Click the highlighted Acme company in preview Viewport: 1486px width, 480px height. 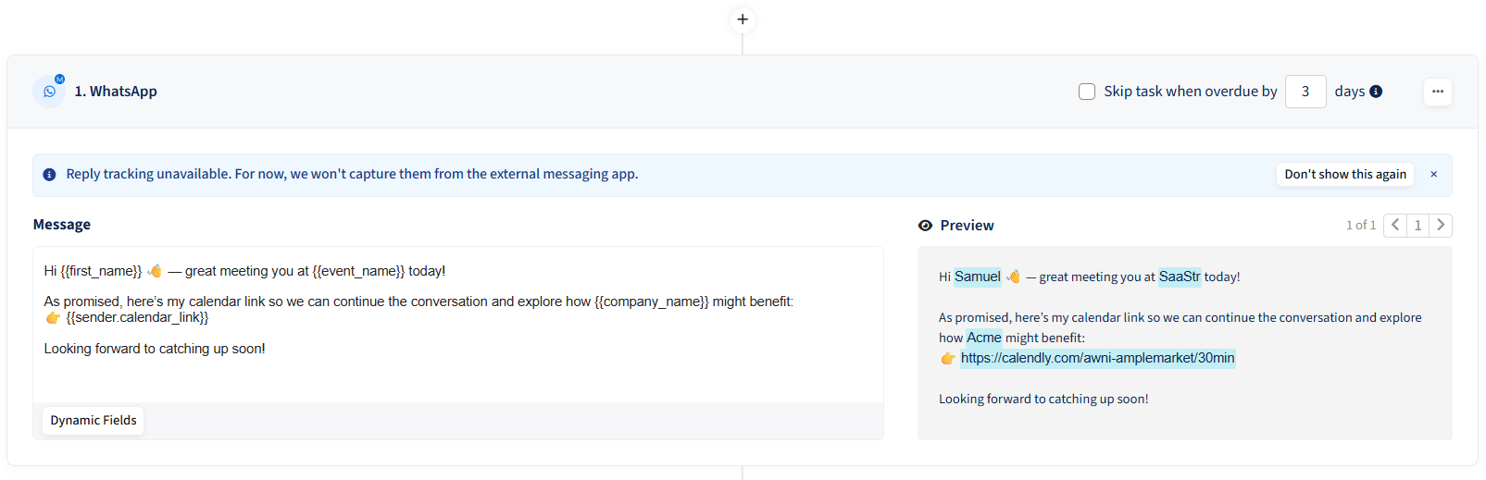(x=983, y=338)
